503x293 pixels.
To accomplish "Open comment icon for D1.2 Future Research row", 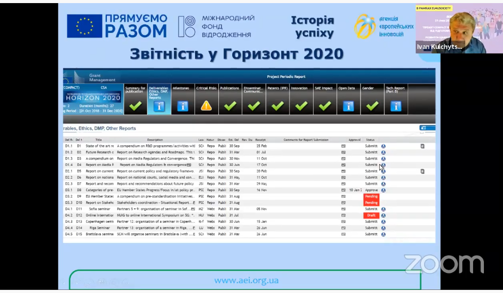I will pyautogui.click(x=344, y=152).
